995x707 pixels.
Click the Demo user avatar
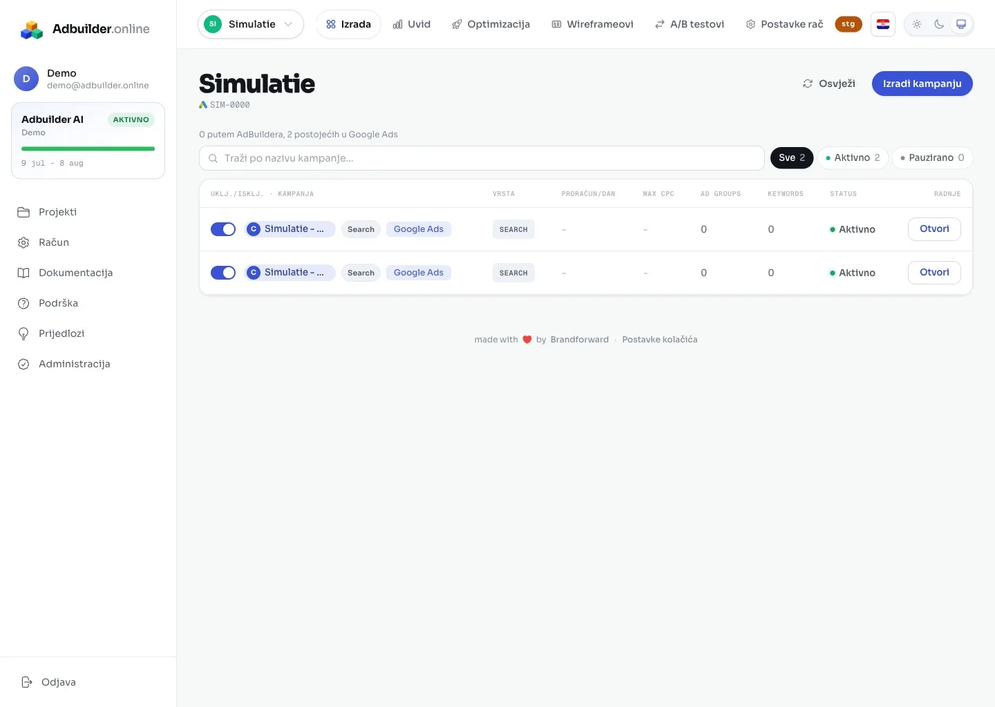tap(26, 79)
